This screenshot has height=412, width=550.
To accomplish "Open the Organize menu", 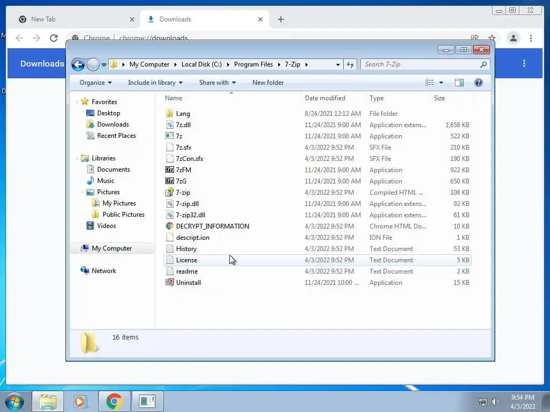I will (96, 83).
